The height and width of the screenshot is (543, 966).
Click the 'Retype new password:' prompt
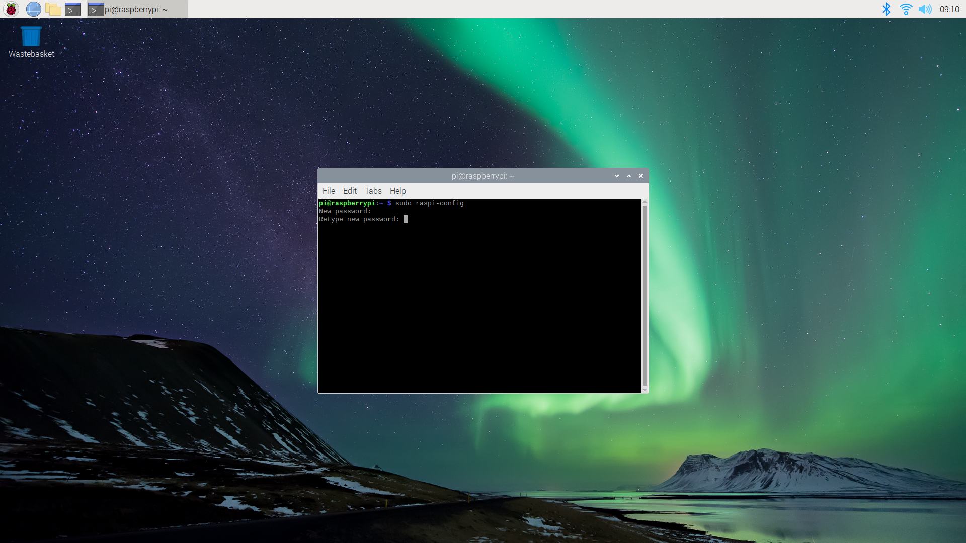(359, 219)
